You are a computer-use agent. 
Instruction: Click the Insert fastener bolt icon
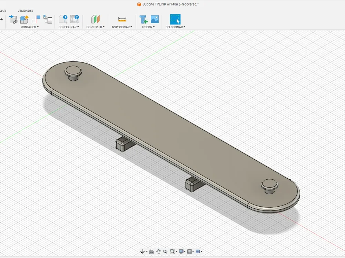(143, 19)
